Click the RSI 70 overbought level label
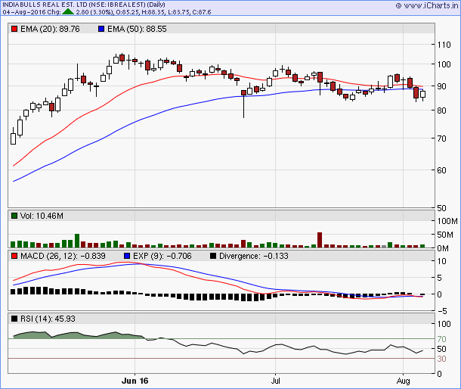 click(441, 339)
